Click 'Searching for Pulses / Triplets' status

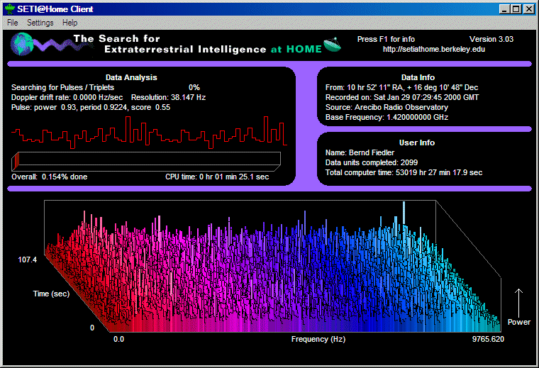[62, 88]
